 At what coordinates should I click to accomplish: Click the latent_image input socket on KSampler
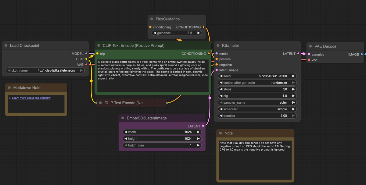tap(217, 70)
